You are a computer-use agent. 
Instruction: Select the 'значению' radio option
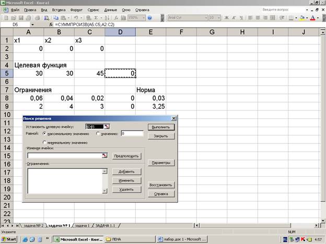[98, 133]
